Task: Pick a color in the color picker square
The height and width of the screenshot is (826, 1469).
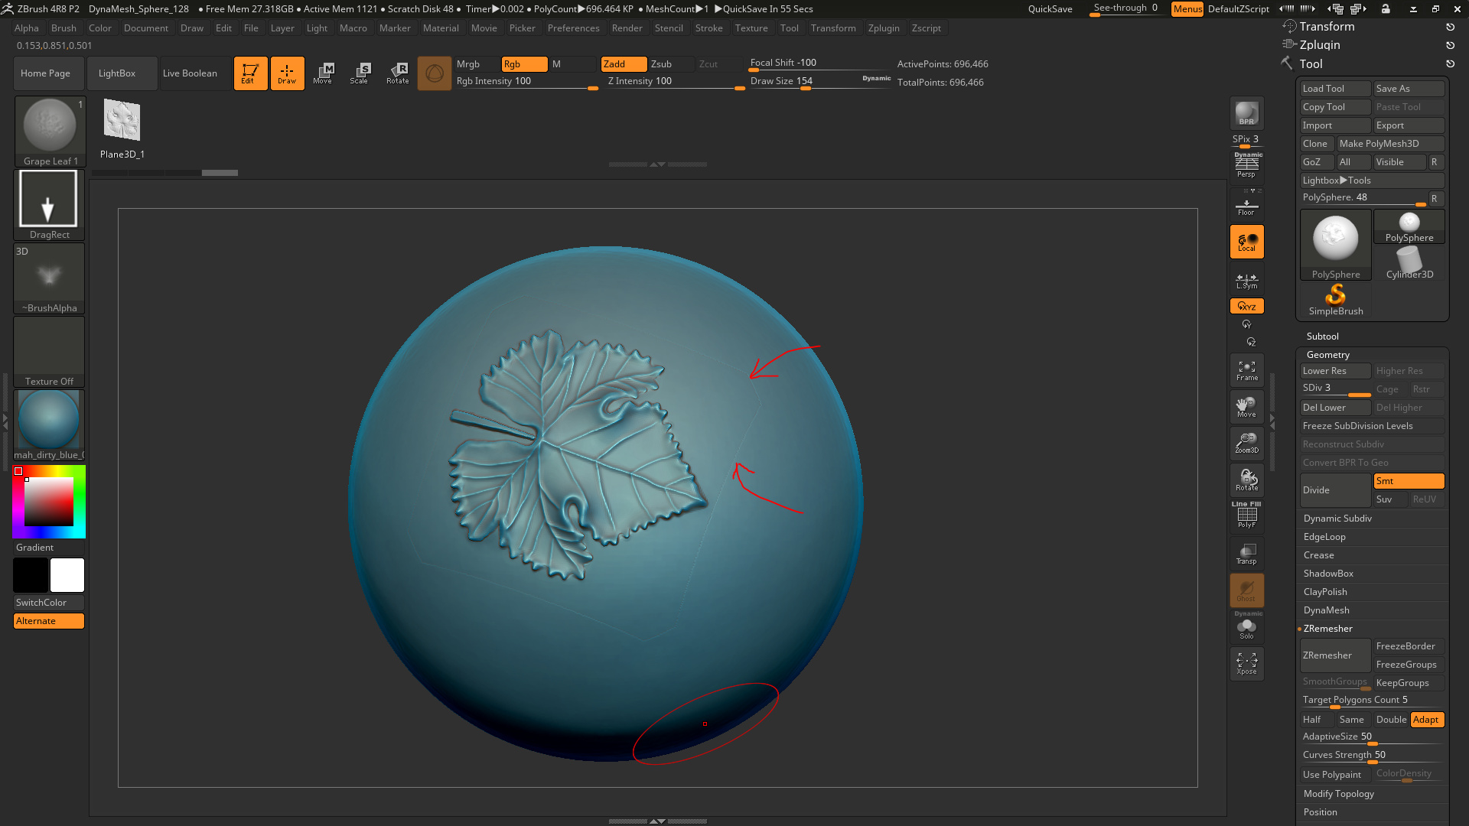Action: pyautogui.click(x=49, y=502)
